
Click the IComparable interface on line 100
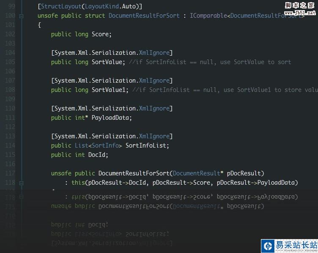(x=208, y=16)
